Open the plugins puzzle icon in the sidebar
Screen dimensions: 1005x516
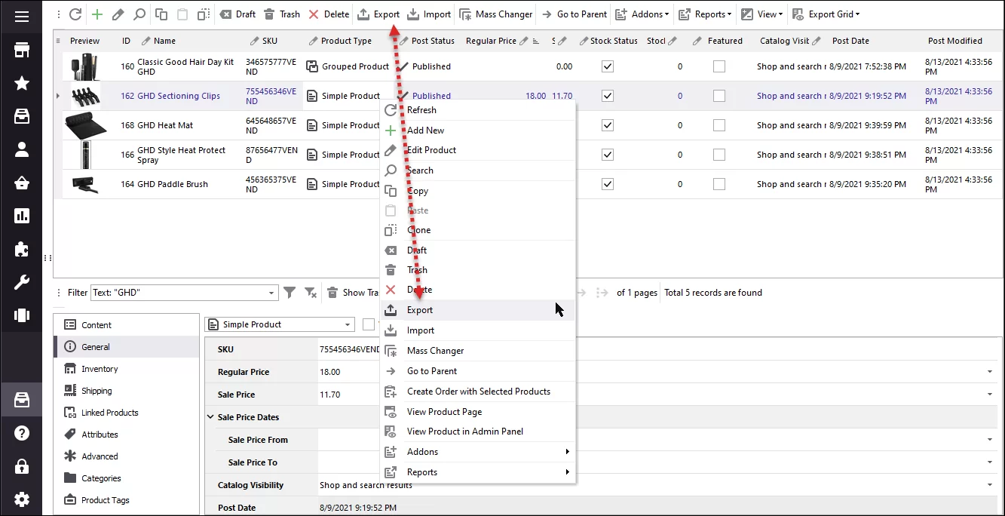(20, 250)
